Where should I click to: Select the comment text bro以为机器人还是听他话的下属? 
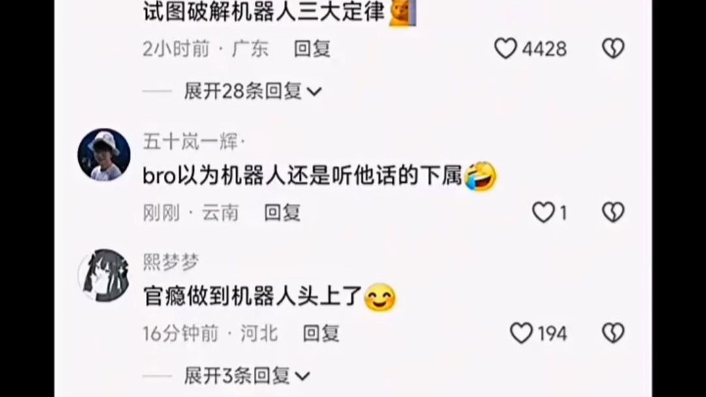303,176
